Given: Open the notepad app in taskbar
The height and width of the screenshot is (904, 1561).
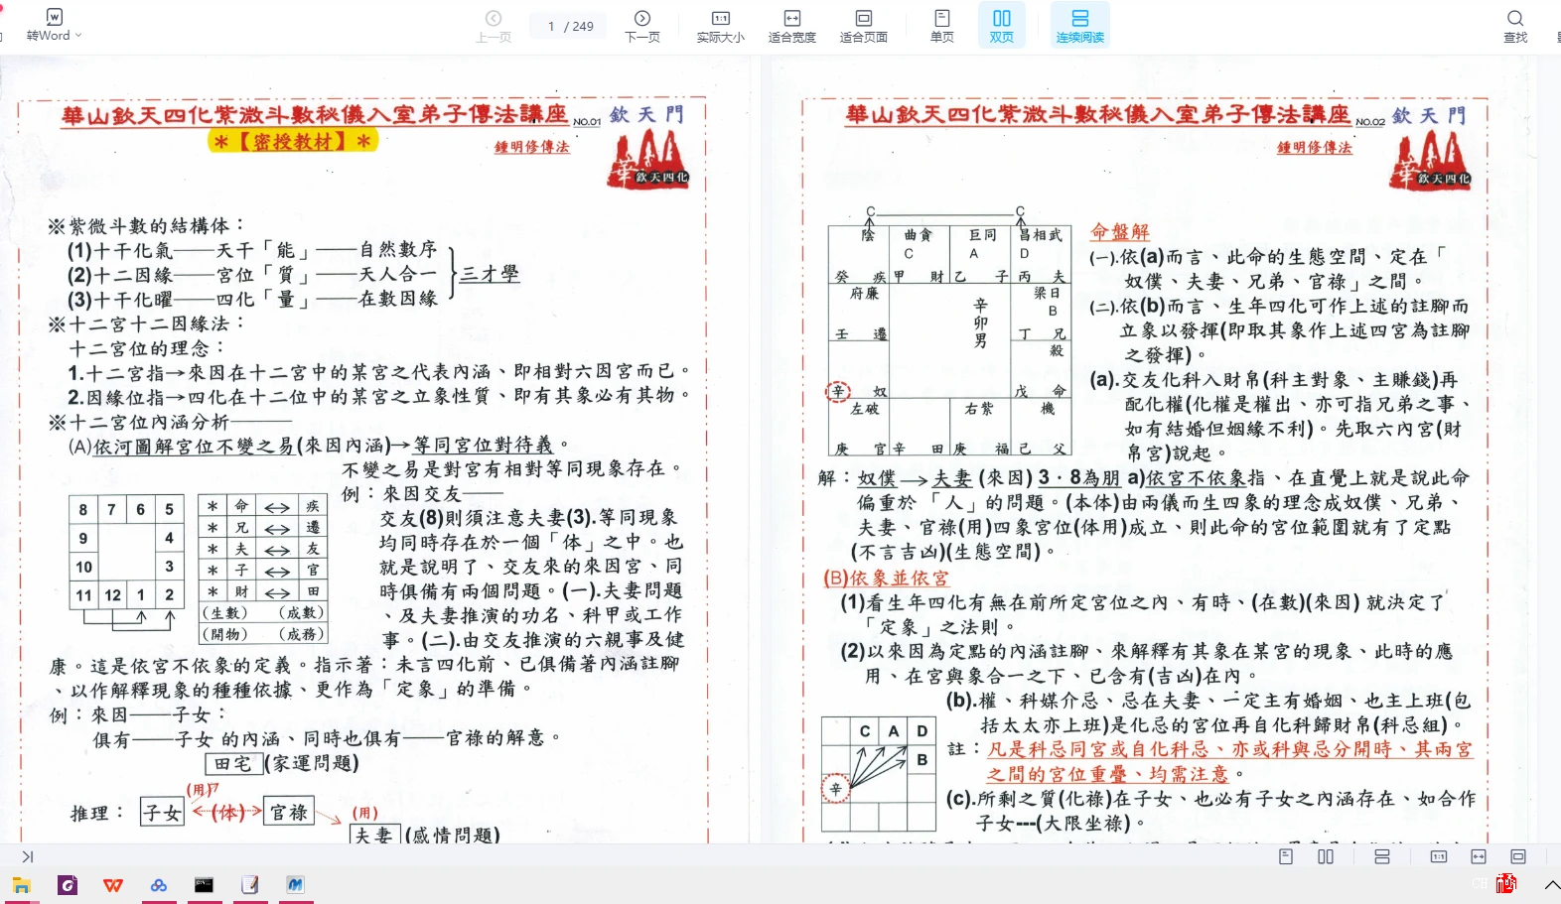Looking at the screenshot, I should point(249,885).
